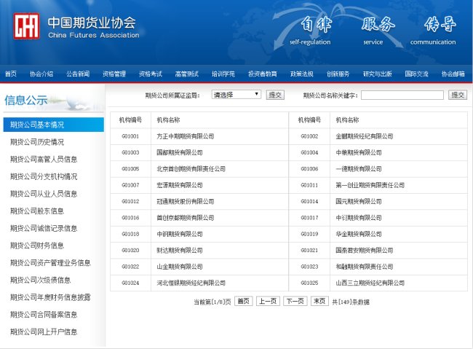Select 政策法规 in the navigation bar

pos(302,74)
